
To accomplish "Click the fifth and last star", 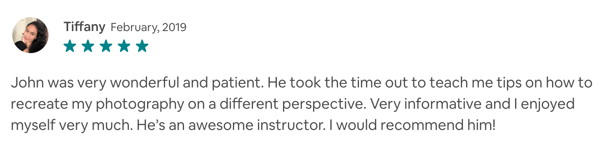I will click(142, 46).
